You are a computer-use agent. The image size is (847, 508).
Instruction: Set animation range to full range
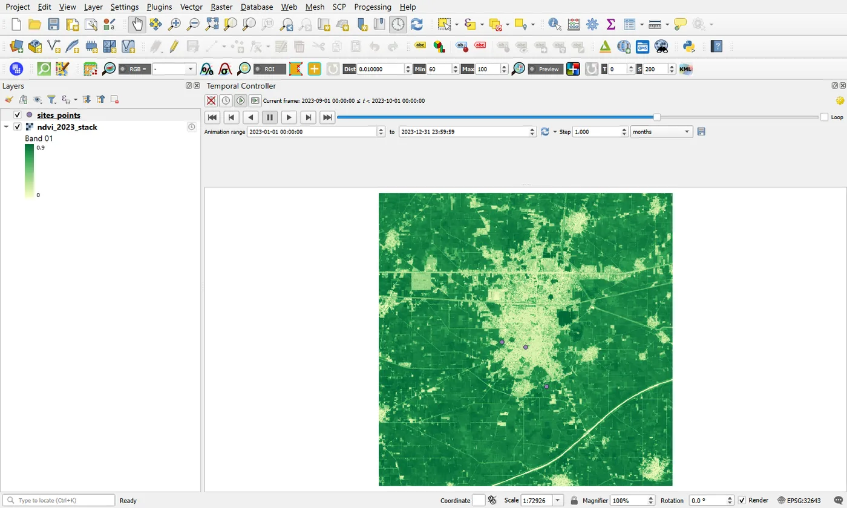pos(544,131)
